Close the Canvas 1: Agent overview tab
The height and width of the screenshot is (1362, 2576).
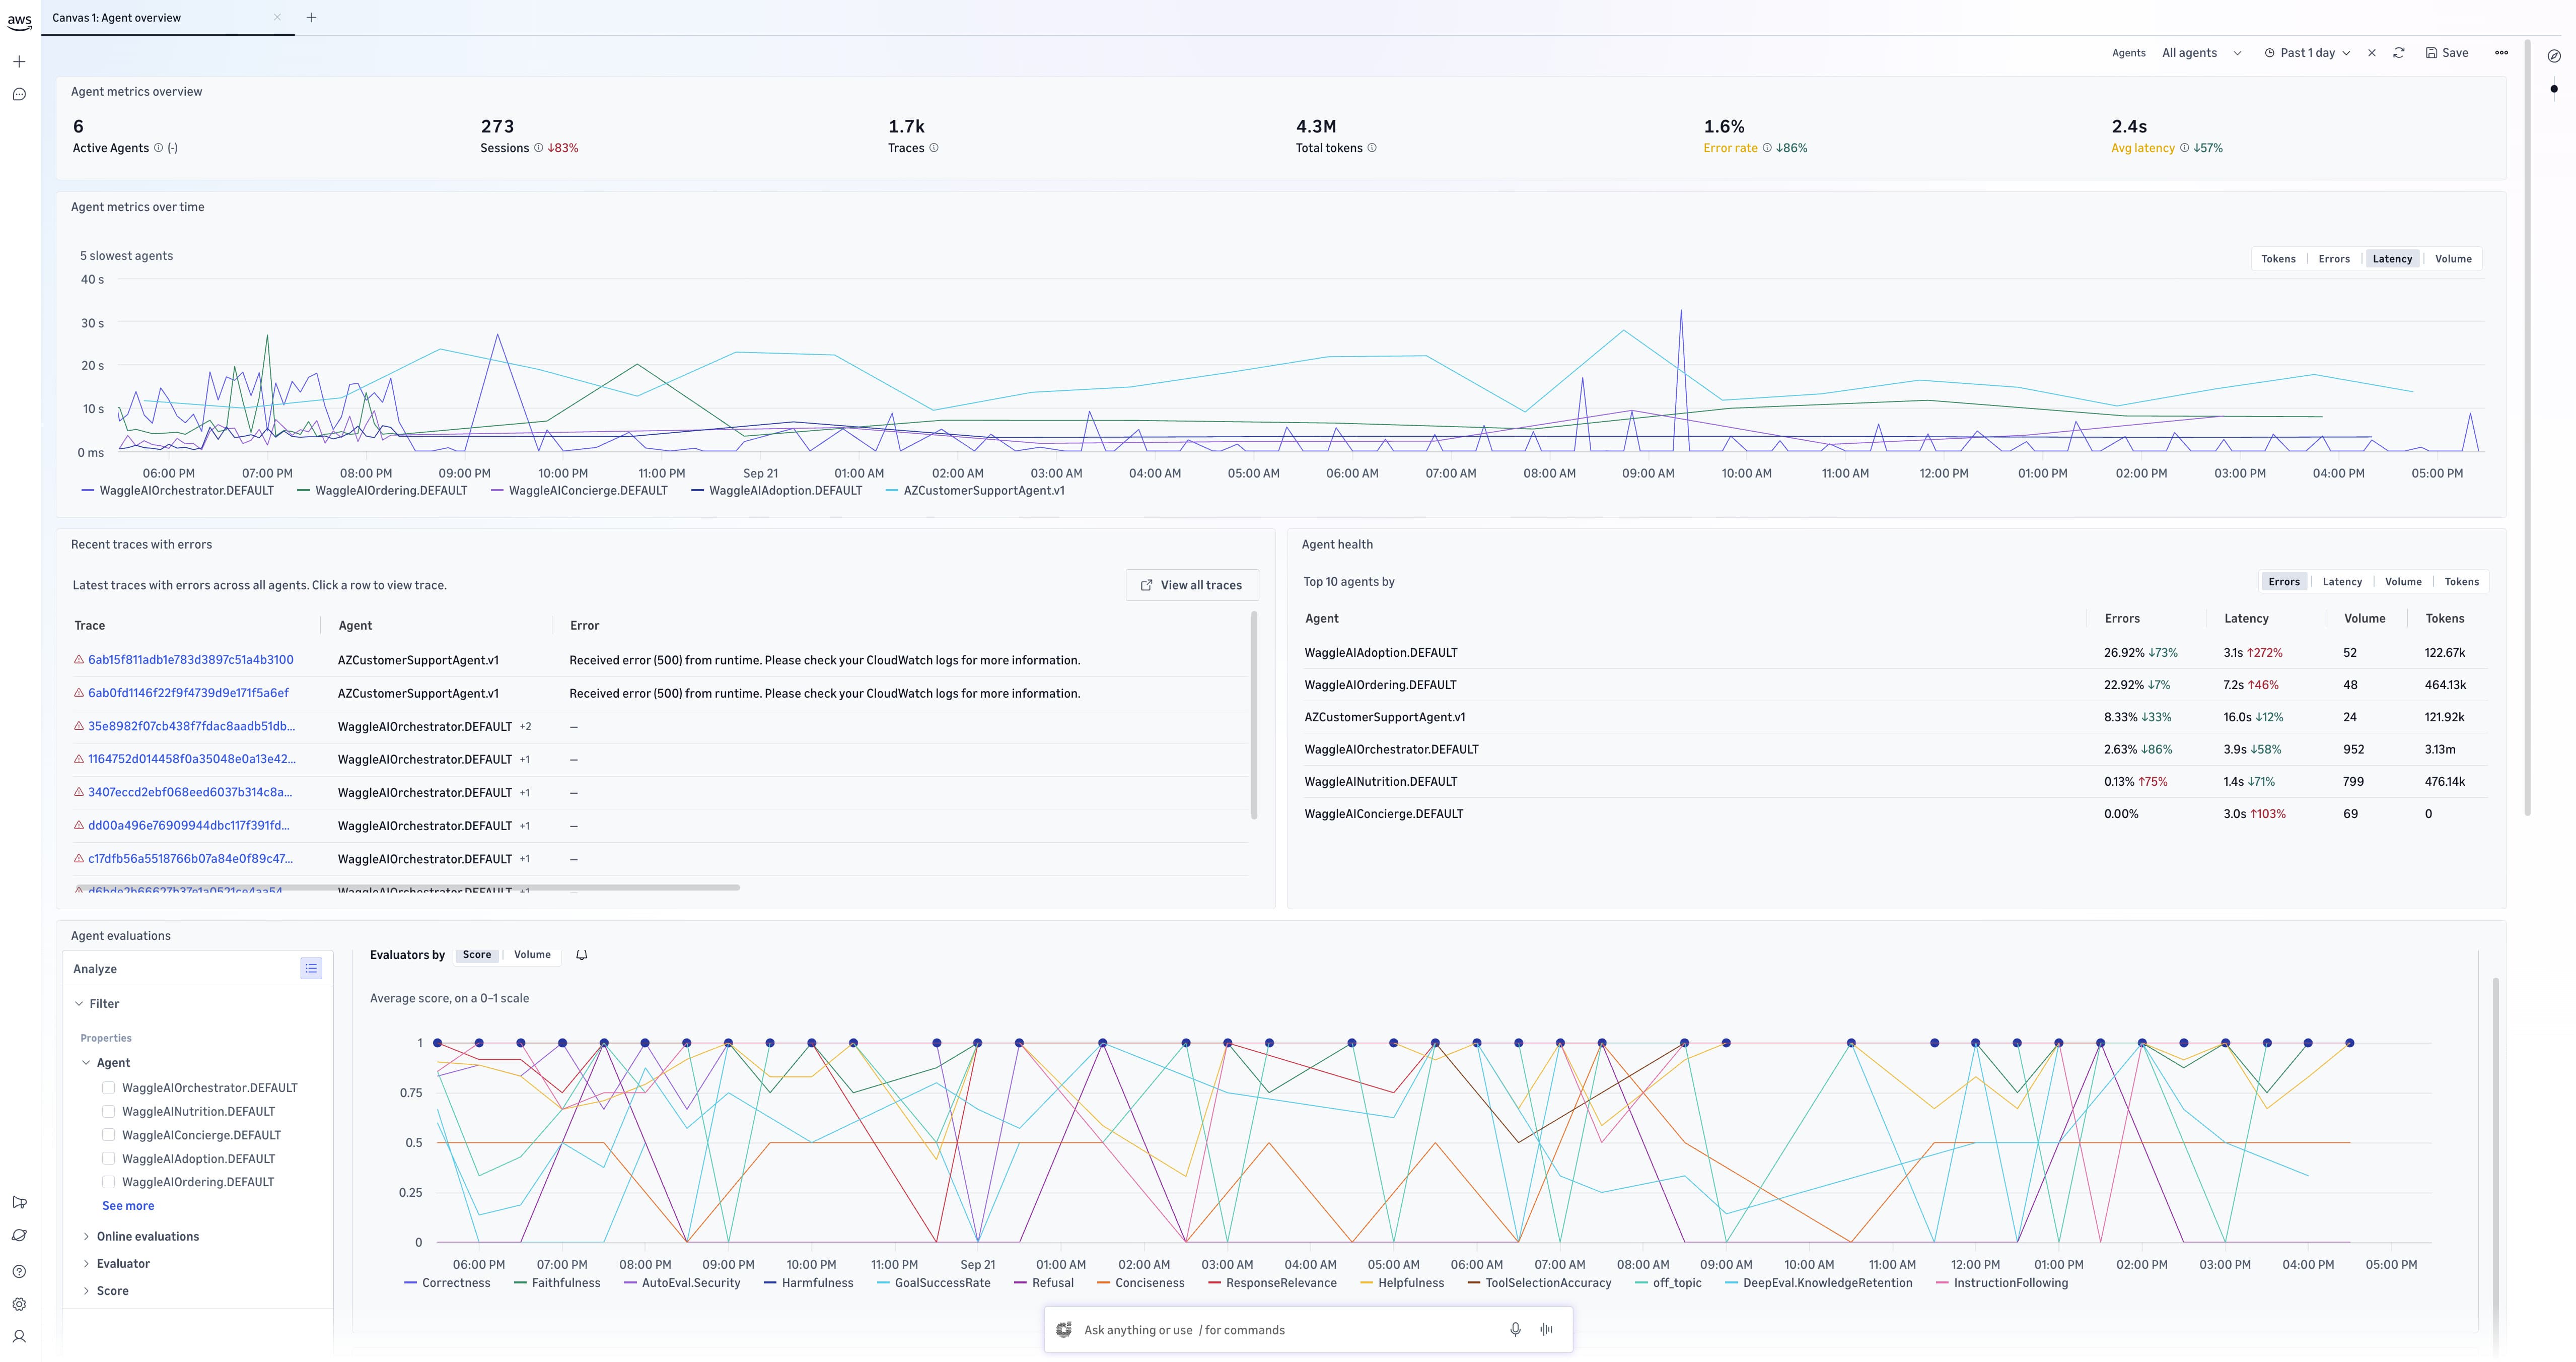pos(277,18)
